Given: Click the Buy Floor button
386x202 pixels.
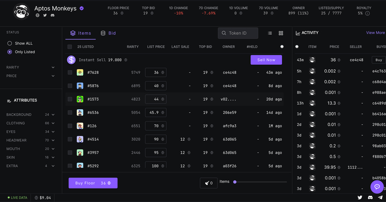Looking at the screenshot, I should tap(93, 183).
